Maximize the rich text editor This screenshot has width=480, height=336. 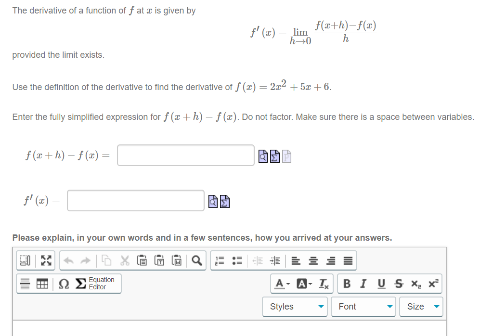pos(45,260)
